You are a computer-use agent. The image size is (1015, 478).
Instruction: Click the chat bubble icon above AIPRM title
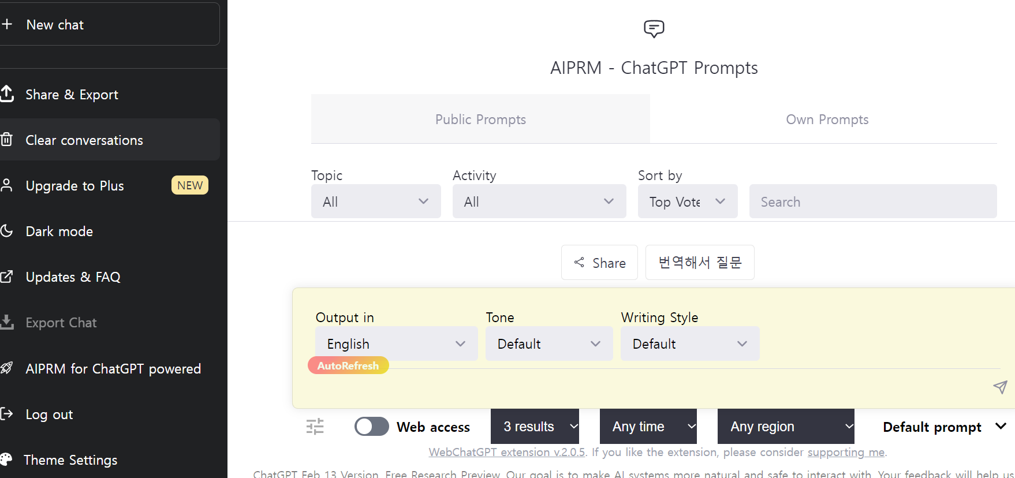point(654,28)
